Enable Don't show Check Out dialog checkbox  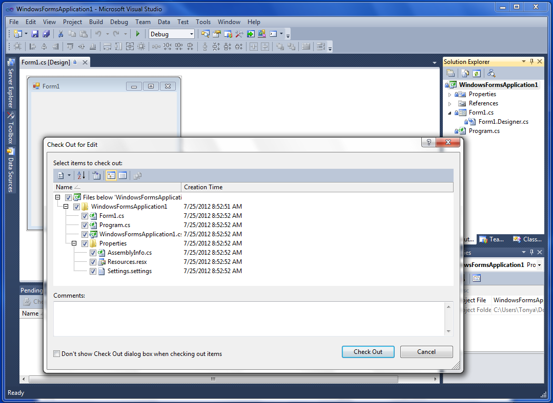click(57, 353)
